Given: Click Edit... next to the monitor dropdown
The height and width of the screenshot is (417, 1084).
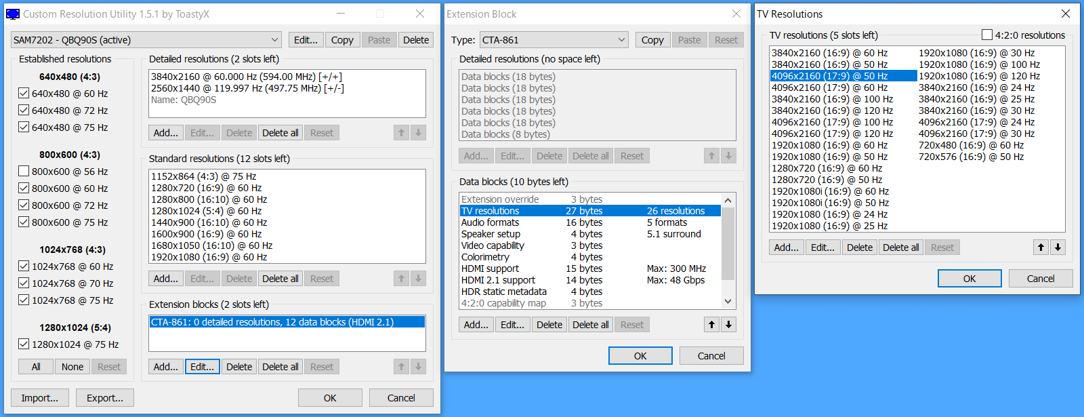Looking at the screenshot, I should click(x=306, y=40).
